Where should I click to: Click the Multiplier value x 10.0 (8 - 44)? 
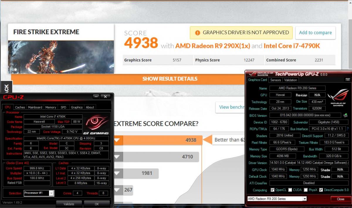tap(37, 173)
